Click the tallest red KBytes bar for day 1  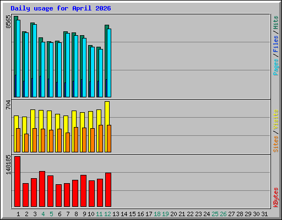coord(17,182)
